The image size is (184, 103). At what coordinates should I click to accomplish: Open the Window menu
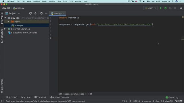click(78, 1)
